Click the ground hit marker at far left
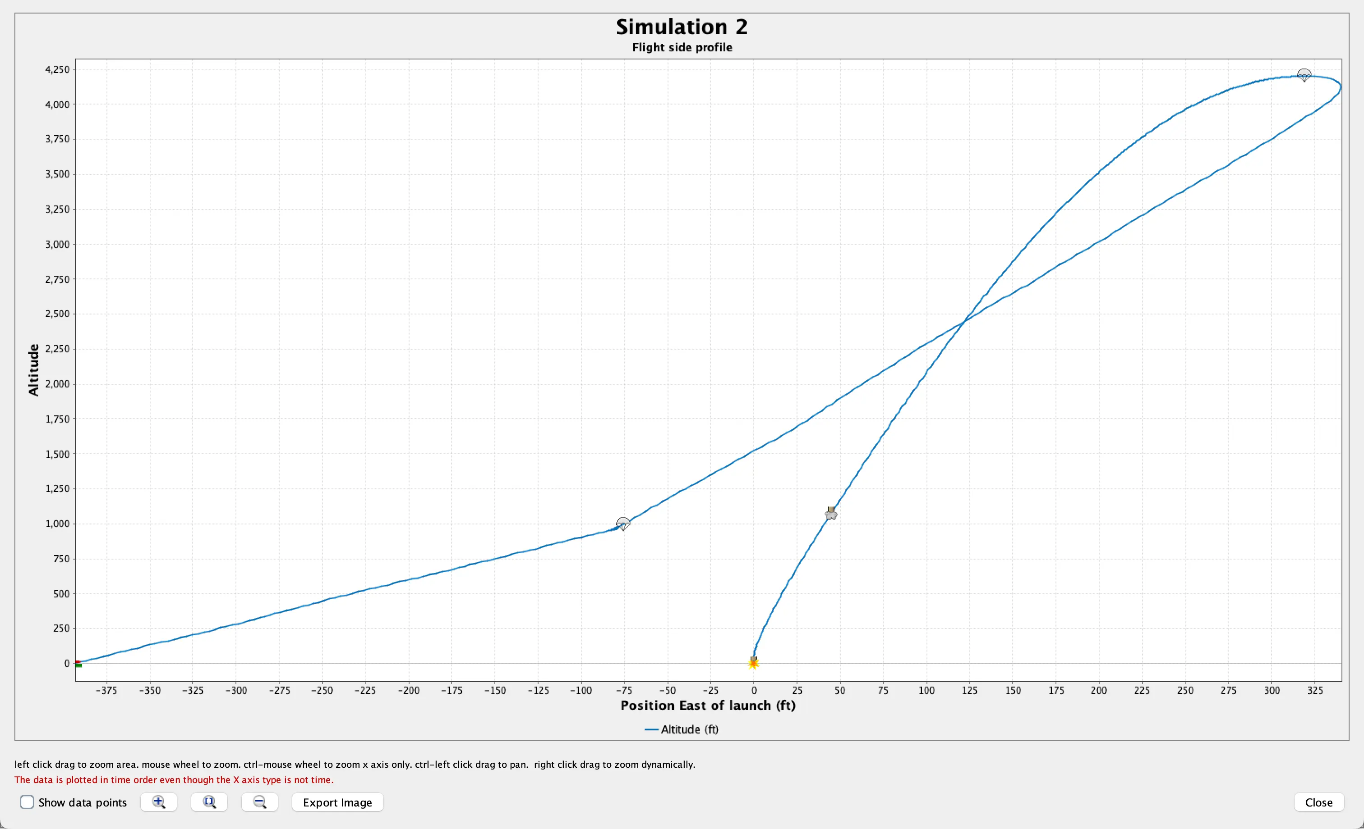Image resolution: width=1364 pixels, height=829 pixels. 78,664
